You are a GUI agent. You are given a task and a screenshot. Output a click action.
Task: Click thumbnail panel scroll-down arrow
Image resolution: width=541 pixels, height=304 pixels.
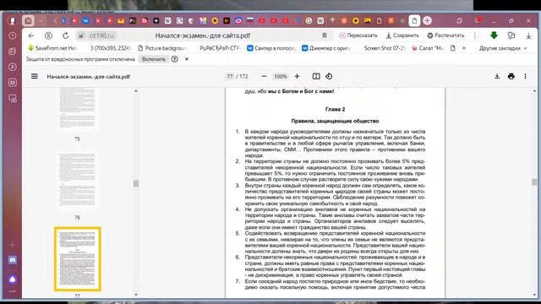click(x=136, y=295)
